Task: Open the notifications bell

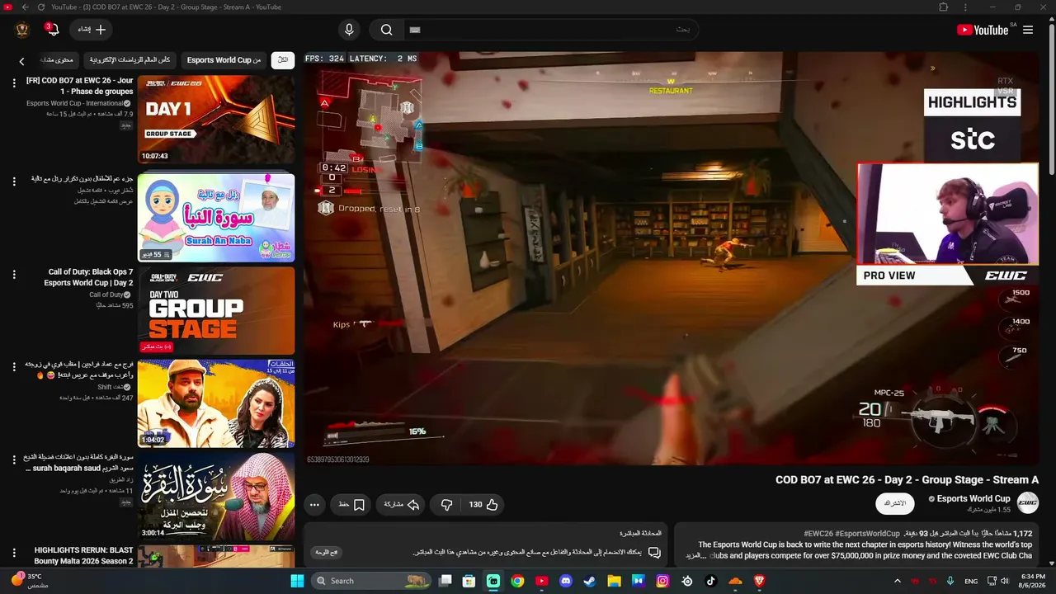Action: click(x=53, y=30)
